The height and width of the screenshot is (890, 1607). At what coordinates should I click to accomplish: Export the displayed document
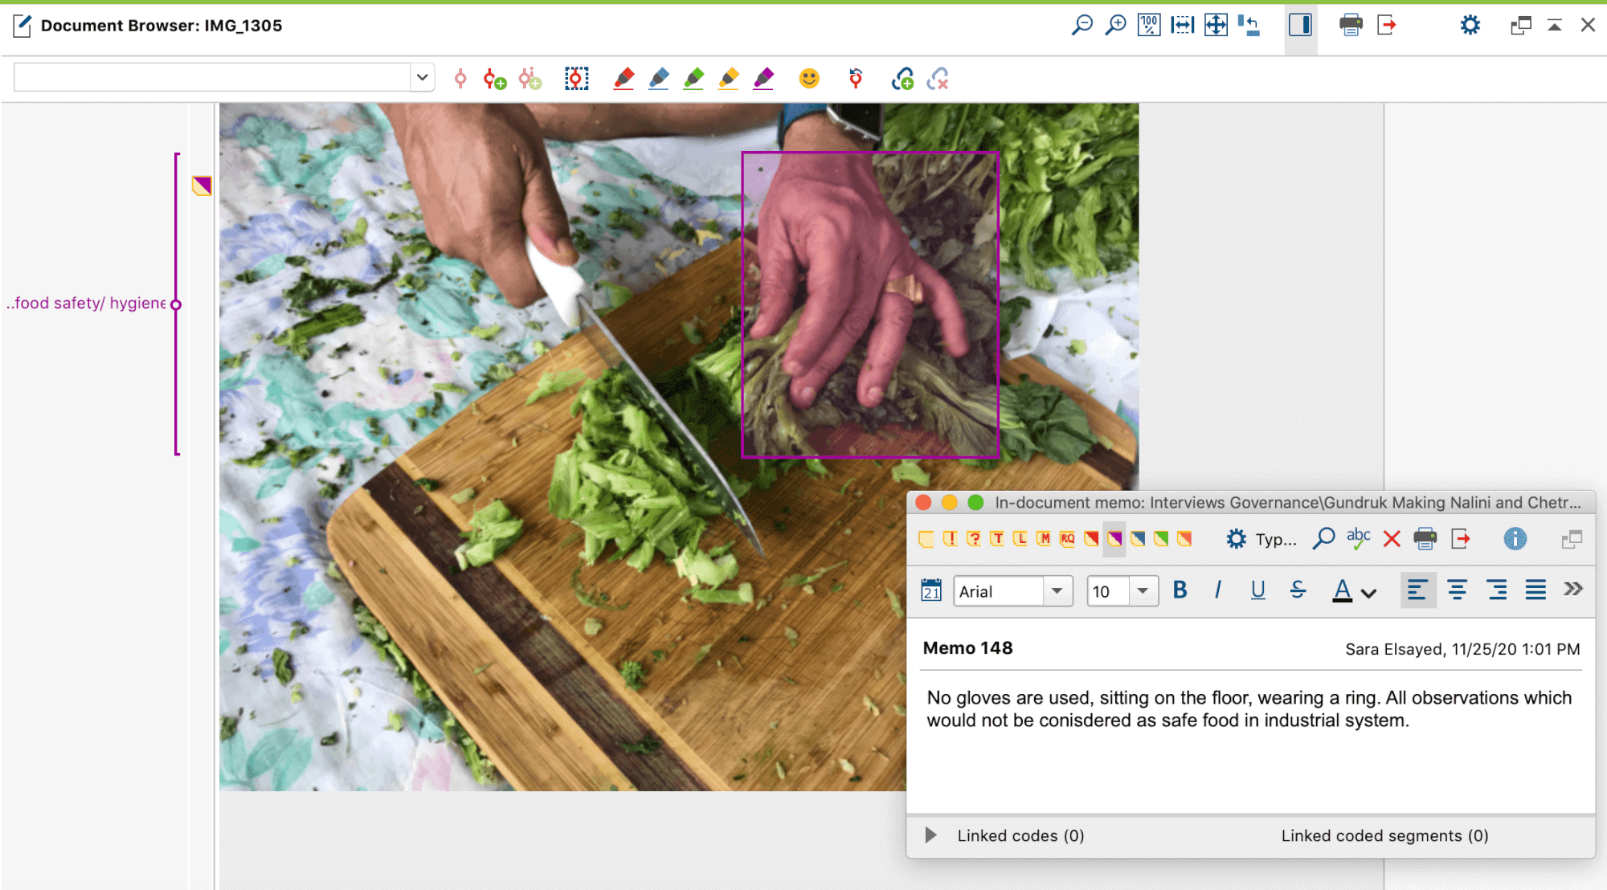[1386, 25]
